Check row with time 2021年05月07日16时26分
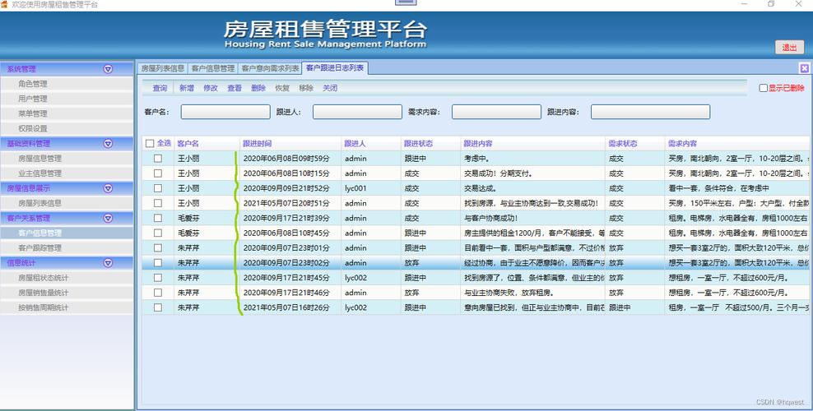 coord(158,307)
